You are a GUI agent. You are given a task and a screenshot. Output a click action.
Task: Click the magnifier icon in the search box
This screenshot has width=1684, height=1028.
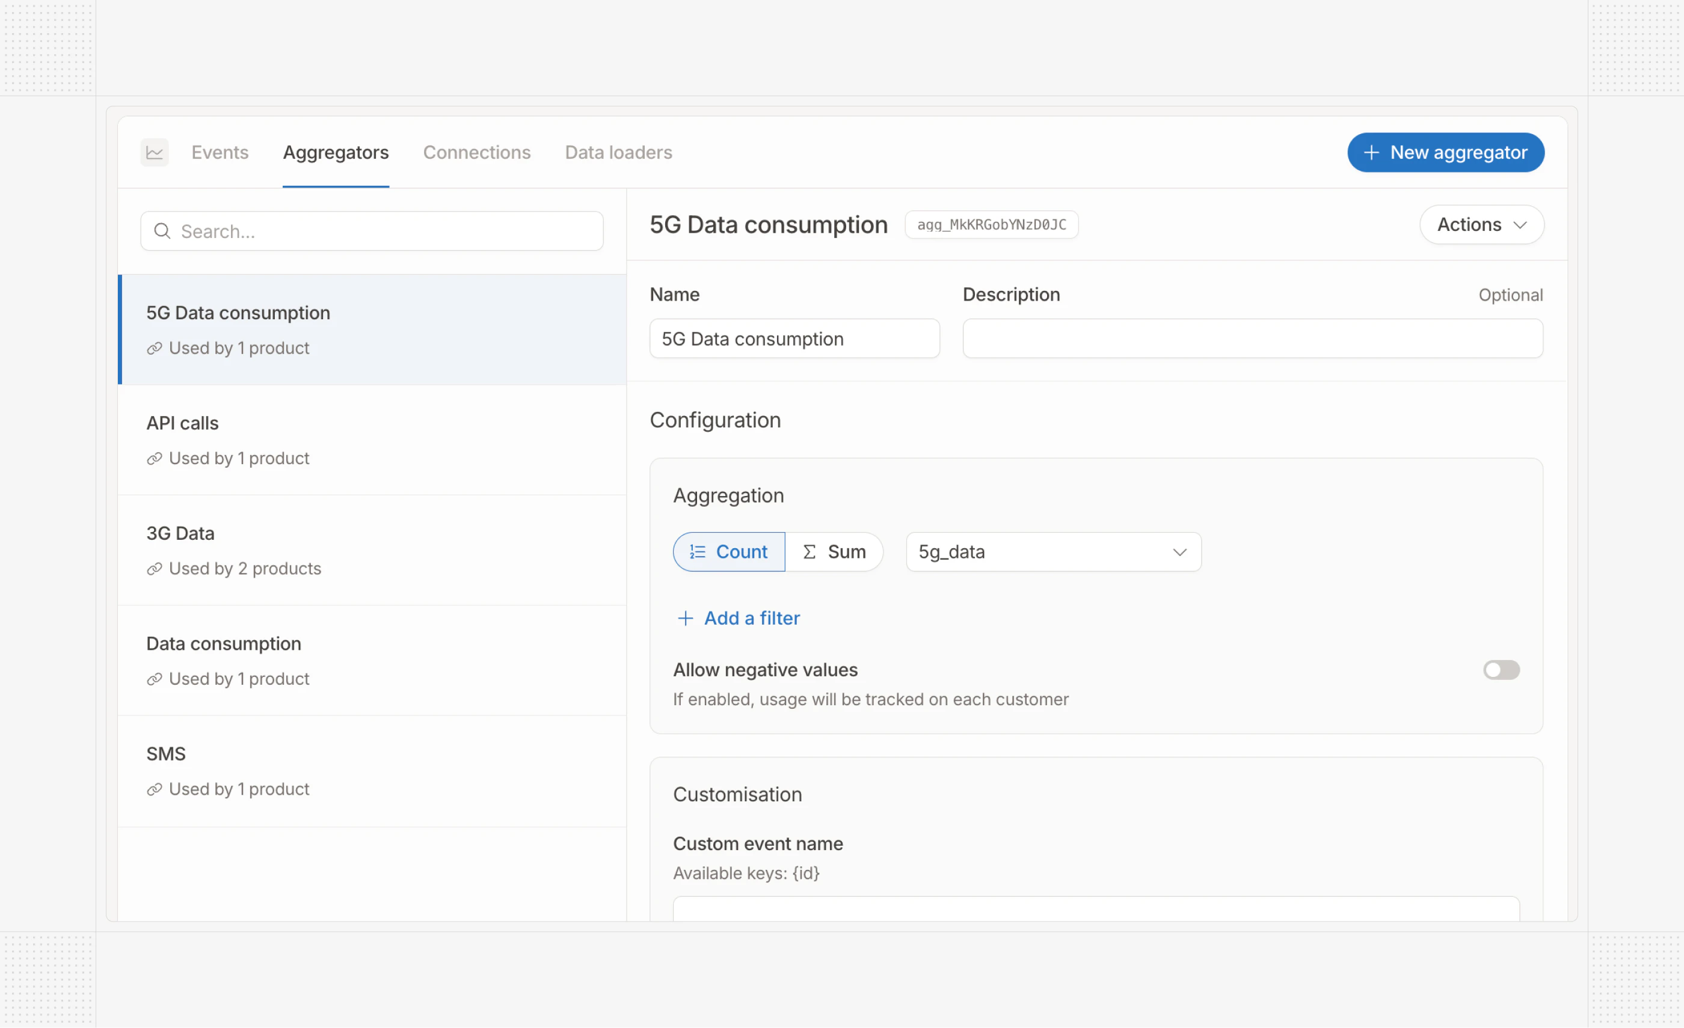[162, 231]
